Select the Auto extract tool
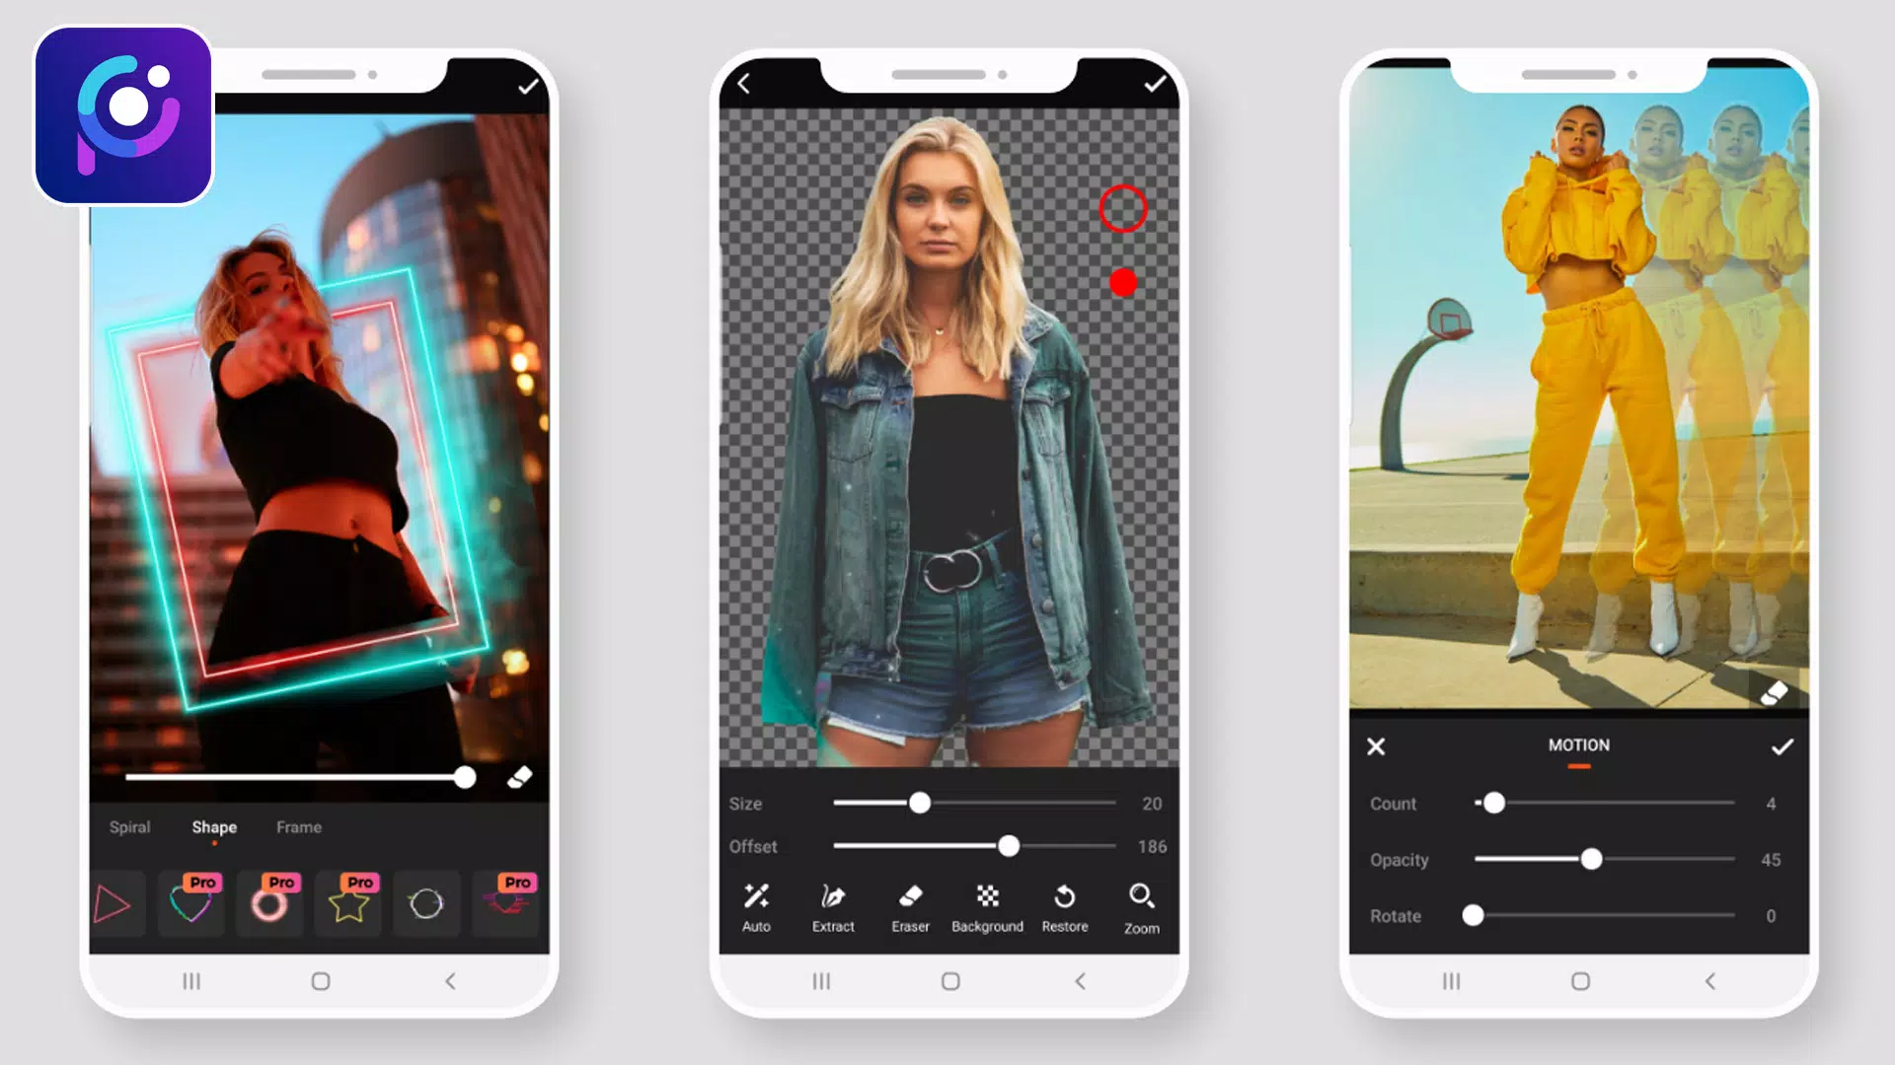Screen dimensions: 1895x1065 [756, 907]
